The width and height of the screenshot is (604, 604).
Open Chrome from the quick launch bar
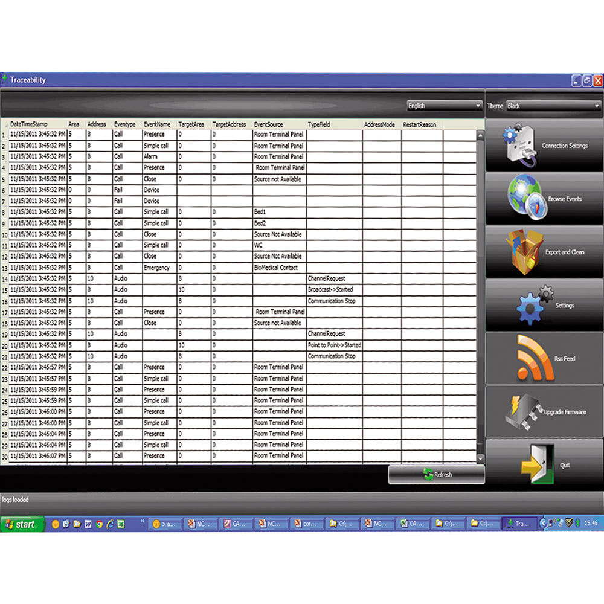pyautogui.click(x=99, y=524)
